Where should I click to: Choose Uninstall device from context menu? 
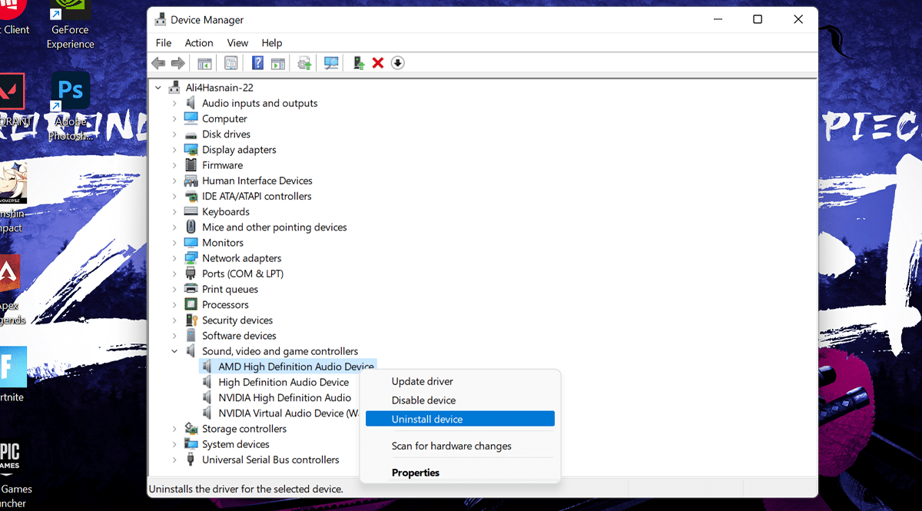tap(427, 419)
